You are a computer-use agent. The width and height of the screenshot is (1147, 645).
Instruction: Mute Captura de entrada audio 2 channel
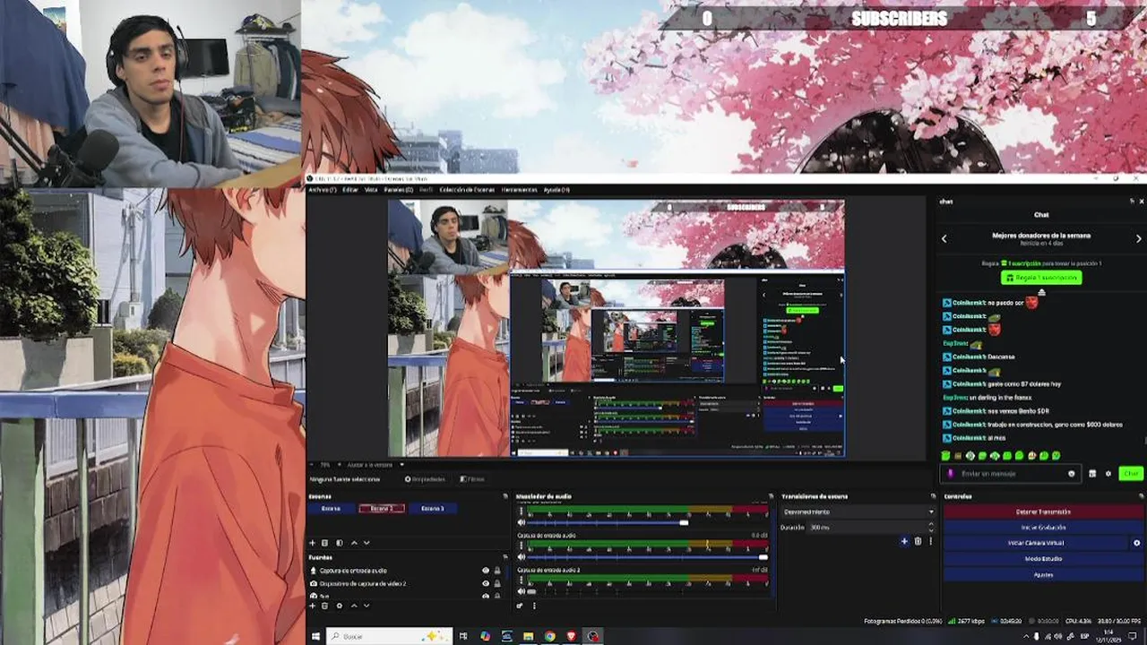(x=522, y=591)
